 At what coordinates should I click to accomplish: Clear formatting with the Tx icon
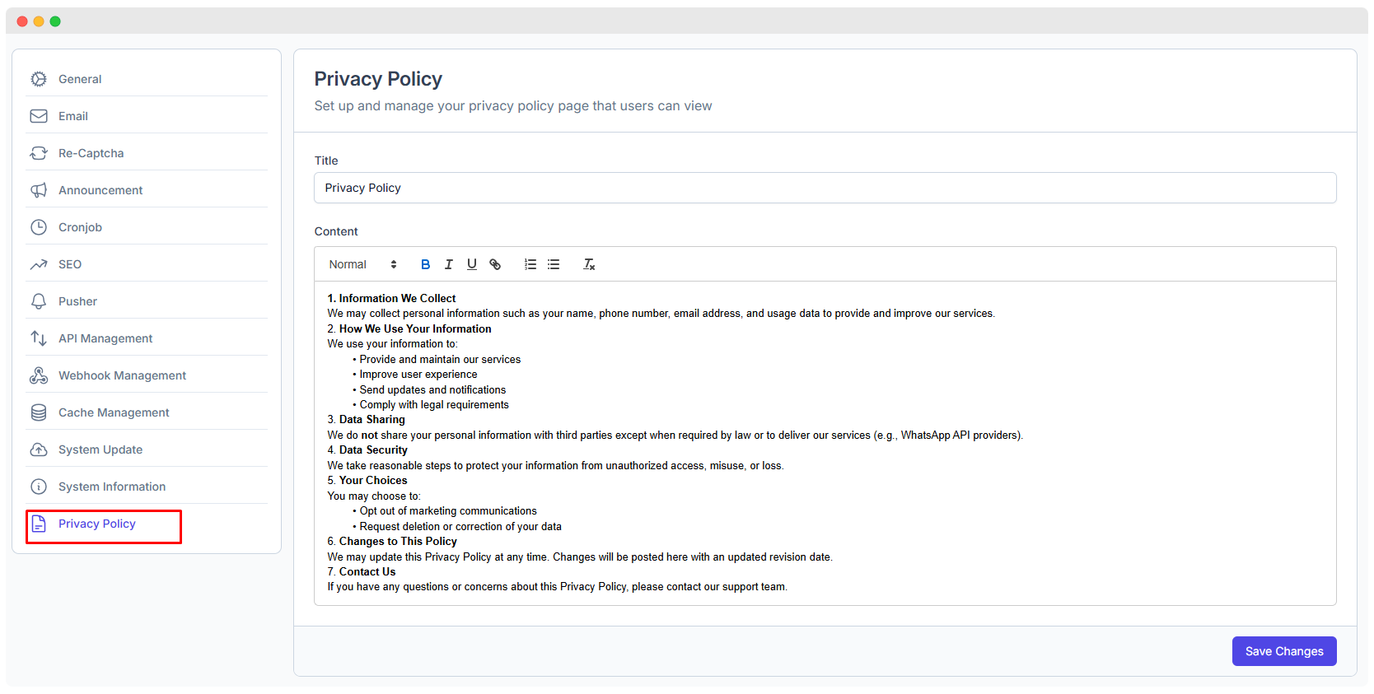pos(589,264)
